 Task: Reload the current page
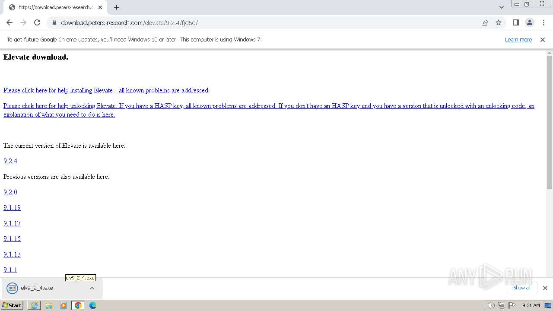(x=37, y=22)
